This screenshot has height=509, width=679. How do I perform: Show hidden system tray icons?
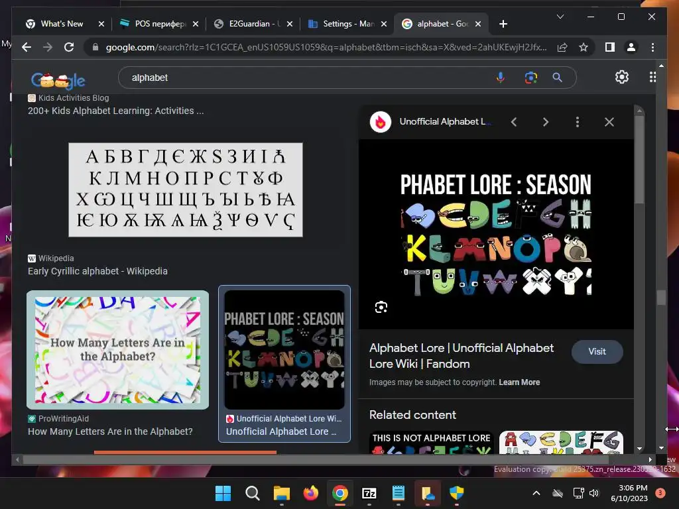536,493
